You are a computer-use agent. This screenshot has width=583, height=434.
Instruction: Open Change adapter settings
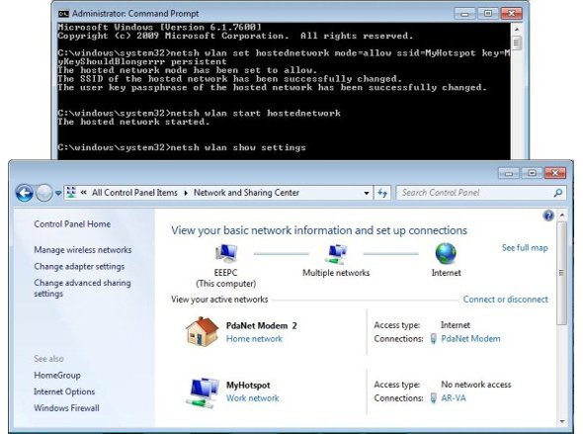[79, 266]
